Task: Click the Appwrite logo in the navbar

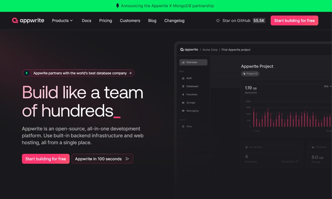Action: point(28,21)
